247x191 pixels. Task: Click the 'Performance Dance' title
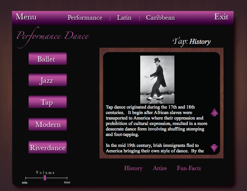tap(53, 37)
